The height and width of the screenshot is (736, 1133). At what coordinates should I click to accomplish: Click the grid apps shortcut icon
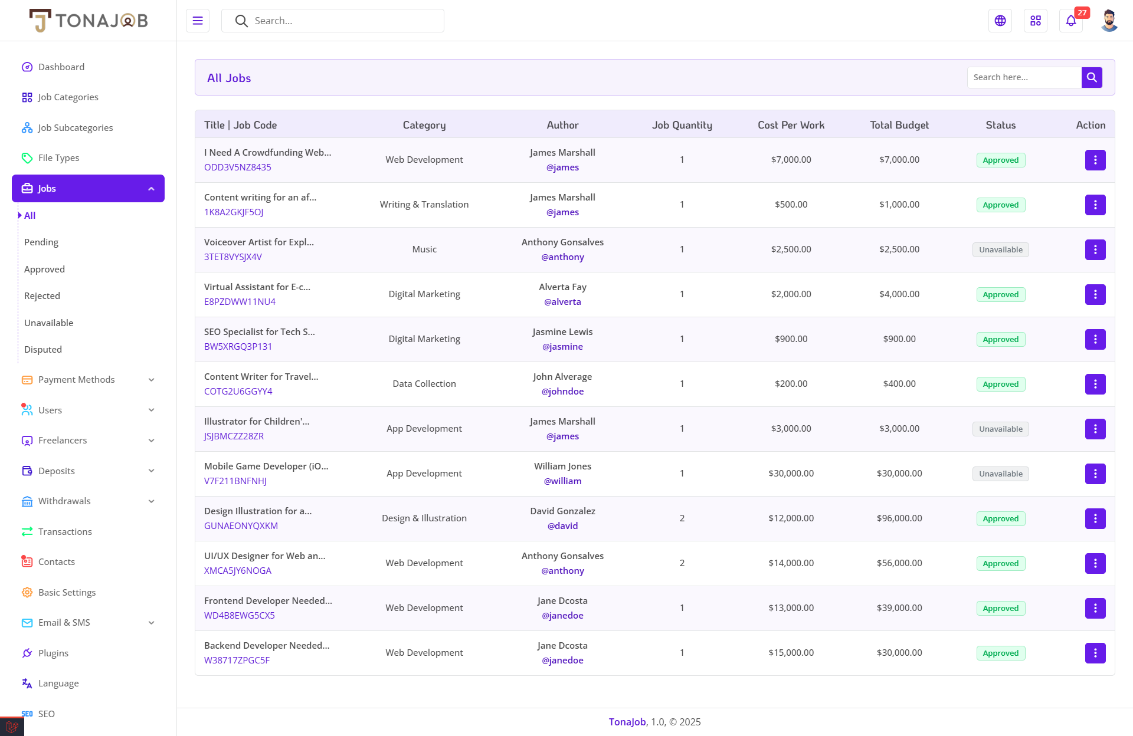tap(1036, 21)
